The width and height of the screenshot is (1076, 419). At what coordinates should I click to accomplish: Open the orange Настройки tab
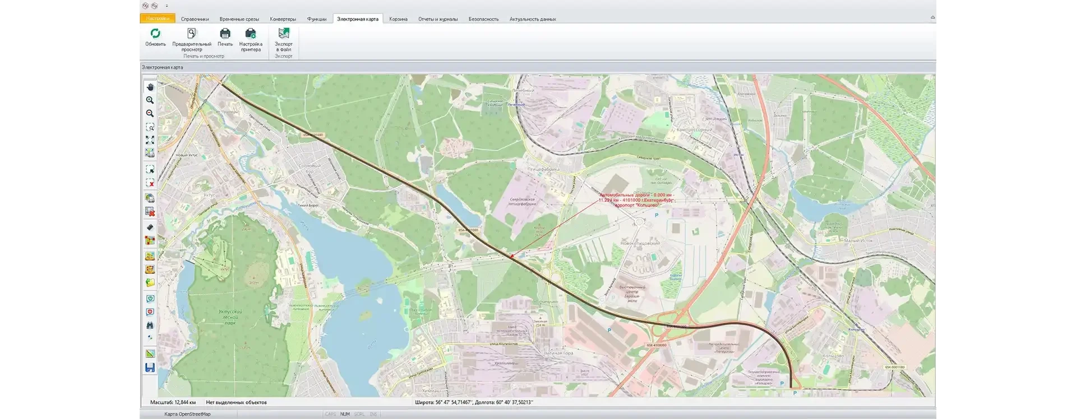pos(158,19)
